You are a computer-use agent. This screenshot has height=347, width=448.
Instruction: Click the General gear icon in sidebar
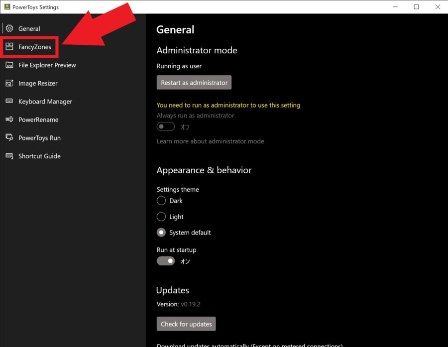pos(9,28)
